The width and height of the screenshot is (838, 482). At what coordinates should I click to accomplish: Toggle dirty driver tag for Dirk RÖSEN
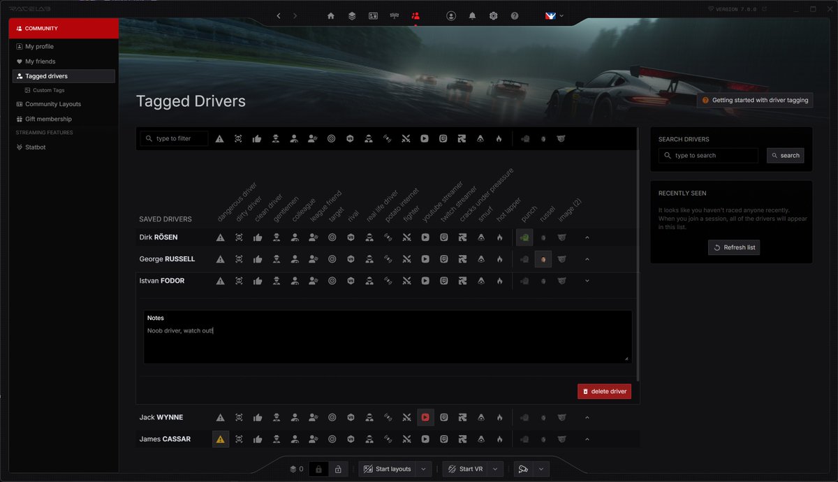click(x=239, y=238)
